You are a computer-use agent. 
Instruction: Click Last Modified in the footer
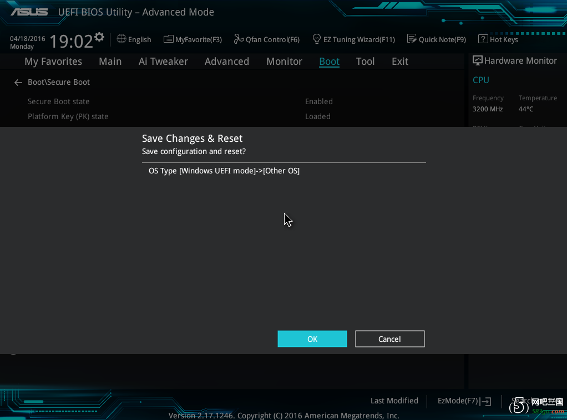394,401
